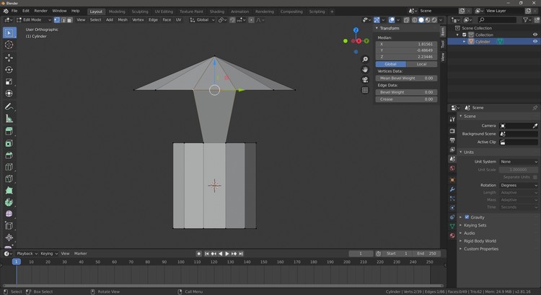Viewport: 541px width, 295px height.
Task: Open the Rotation units dropdown
Action: pyautogui.click(x=519, y=185)
